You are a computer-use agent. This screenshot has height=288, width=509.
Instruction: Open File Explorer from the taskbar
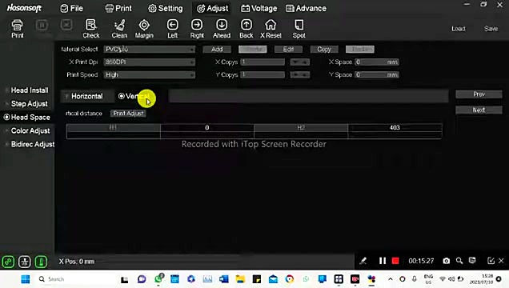tap(240, 279)
